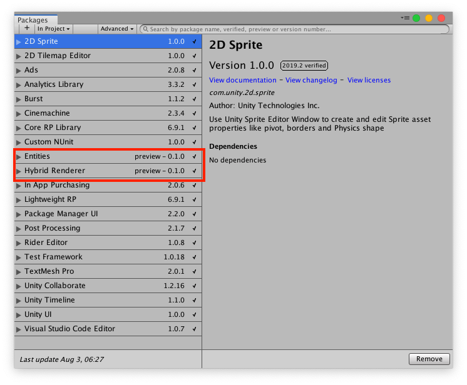Image resolution: width=467 pixels, height=385 pixels.
Task: Click version 3.3.2 of Analytics Library
Action: 176,84
